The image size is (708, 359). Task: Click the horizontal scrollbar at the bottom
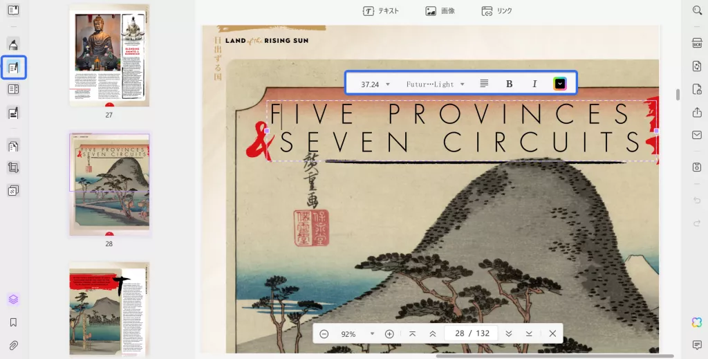click(555, 356)
